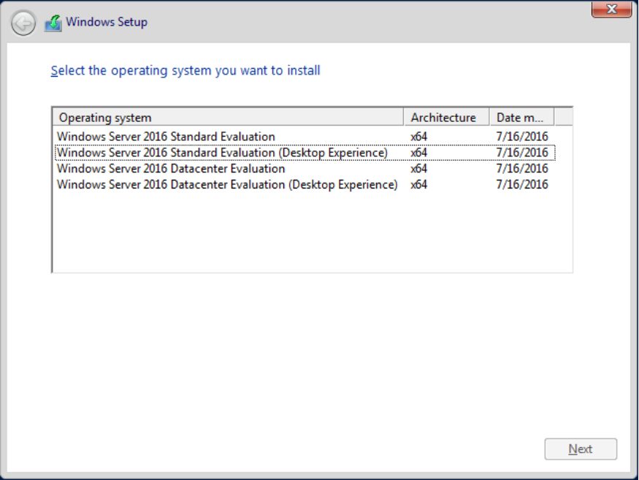The height and width of the screenshot is (480, 639).
Task: Click the Date modified column header
Action: click(521, 118)
